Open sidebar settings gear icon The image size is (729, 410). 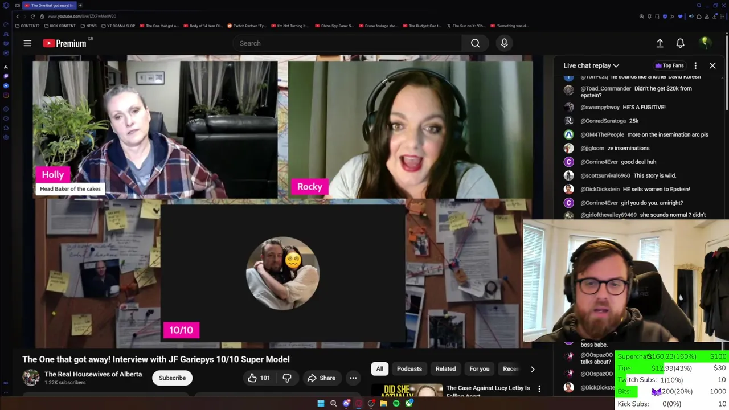(x=6, y=137)
